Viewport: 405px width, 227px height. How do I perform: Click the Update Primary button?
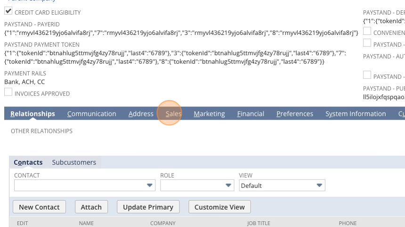(148, 207)
